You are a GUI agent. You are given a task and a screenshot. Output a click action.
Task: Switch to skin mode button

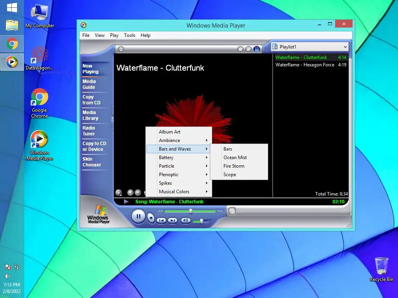pos(232,211)
